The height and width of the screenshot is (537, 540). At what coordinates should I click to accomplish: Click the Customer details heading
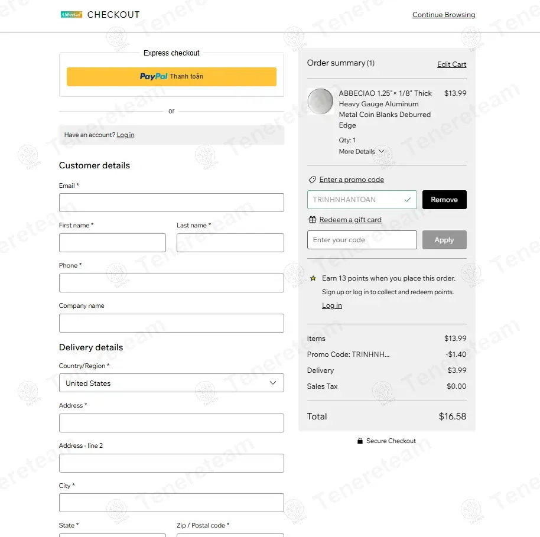(95, 165)
